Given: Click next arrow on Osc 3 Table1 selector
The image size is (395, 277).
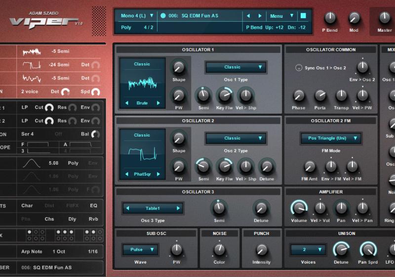Looking at the screenshot, I should pyautogui.click(x=178, y=208).
